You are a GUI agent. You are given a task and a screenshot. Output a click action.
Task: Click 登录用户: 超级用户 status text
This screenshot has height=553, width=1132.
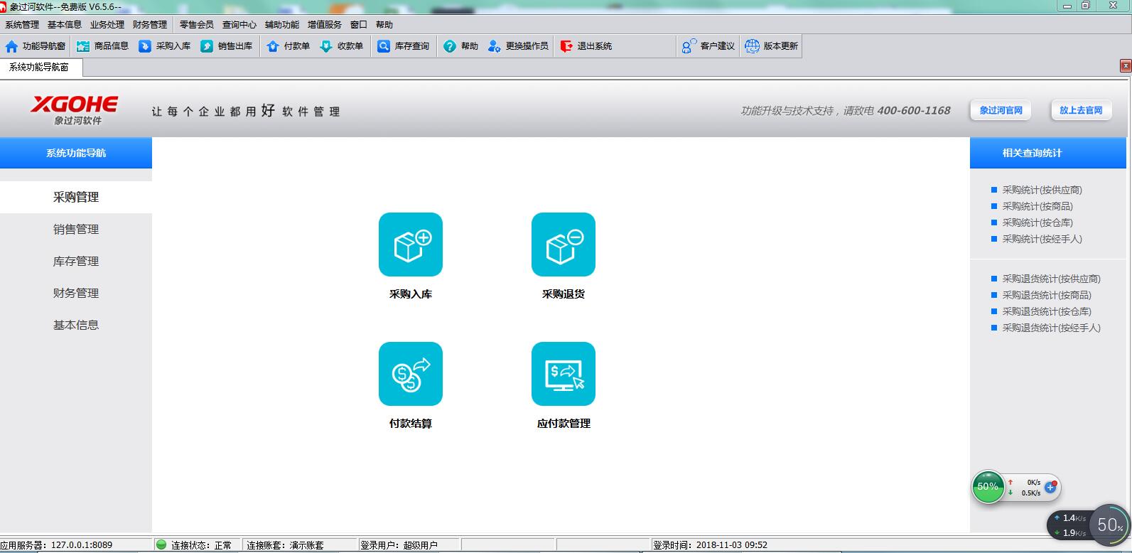pos(399,545)
